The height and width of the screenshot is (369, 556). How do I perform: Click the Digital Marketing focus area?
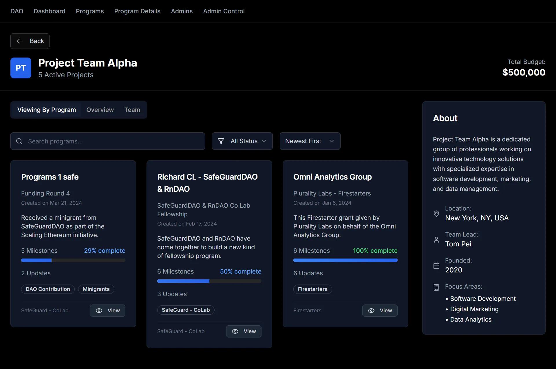474,309
